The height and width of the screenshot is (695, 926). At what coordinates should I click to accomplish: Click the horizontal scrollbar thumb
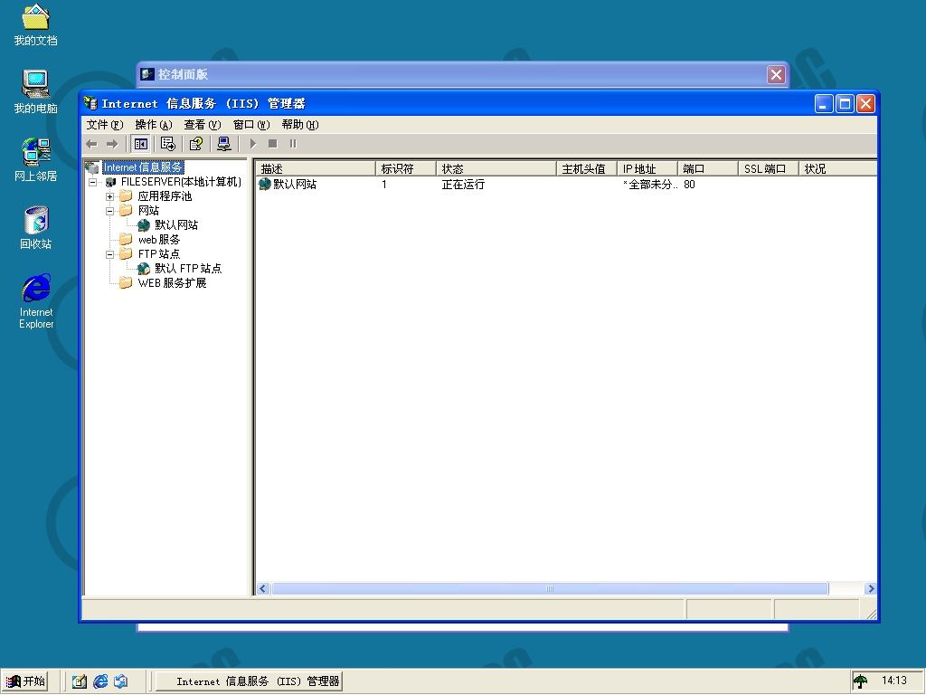click(x=550, y=588)
